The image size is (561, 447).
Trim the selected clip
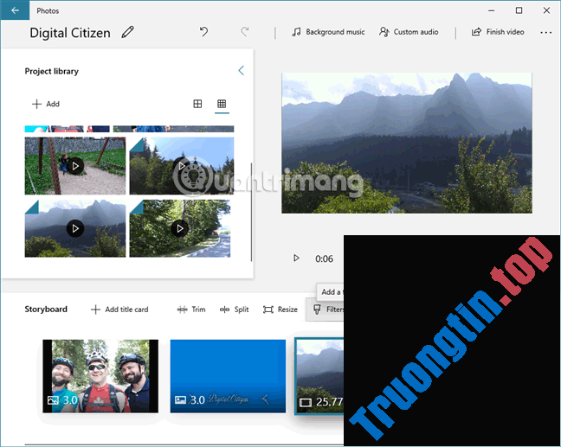(x=191, y=310)
